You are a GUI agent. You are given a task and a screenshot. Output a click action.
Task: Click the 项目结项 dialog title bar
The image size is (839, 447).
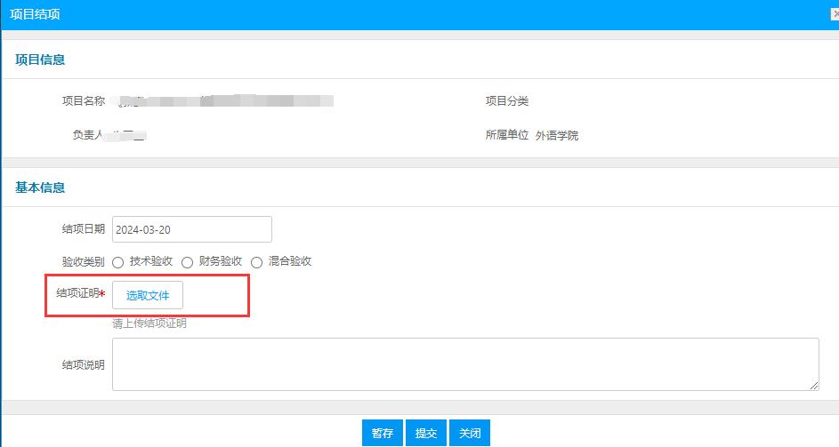pos(356,15)
